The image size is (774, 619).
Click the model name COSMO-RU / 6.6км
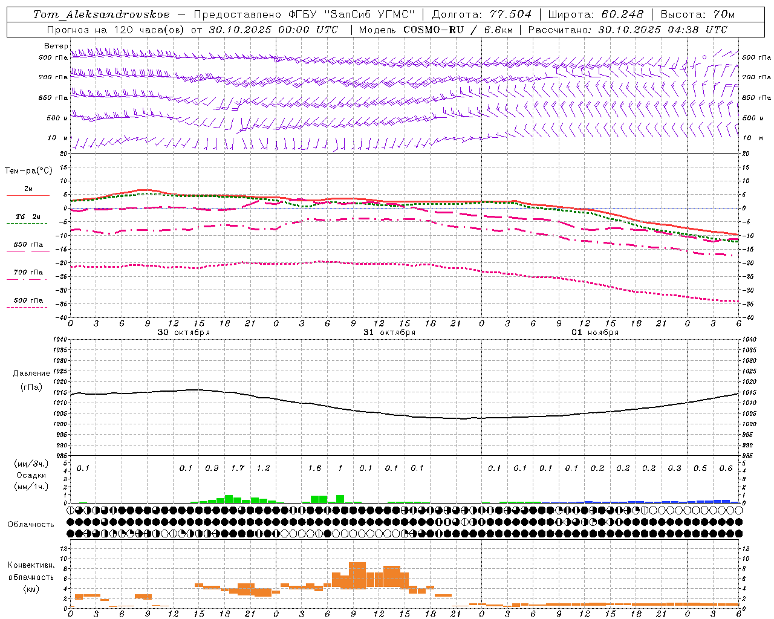tap(458, 30)
